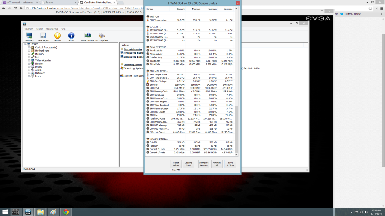Open the Monitoring menu
Image resolution: width=385 pixels, height=216 pixels.
tap(52, 29)
